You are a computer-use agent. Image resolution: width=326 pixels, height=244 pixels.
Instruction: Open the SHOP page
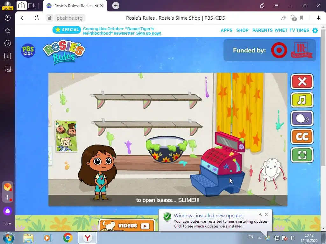coord(242,30)
